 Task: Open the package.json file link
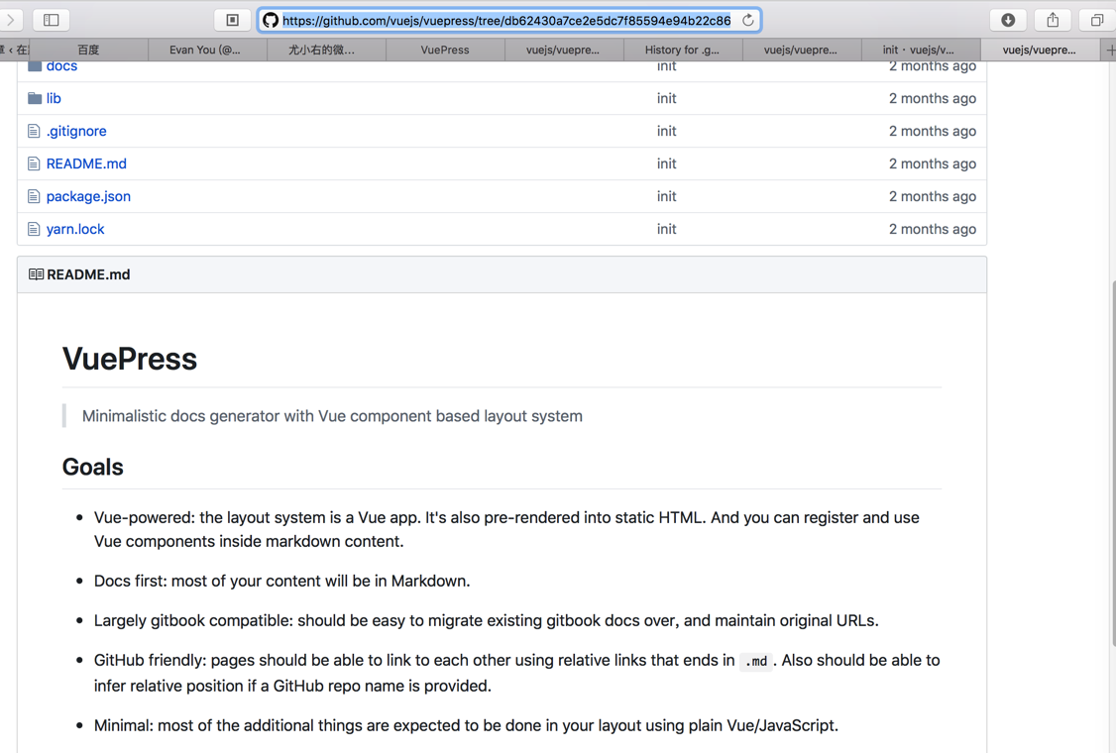click(88, 196)
